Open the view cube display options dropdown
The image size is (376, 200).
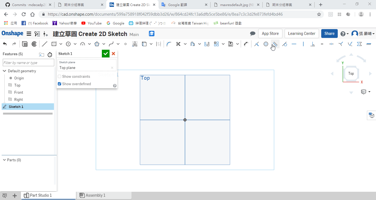click(x=369, y=92)
